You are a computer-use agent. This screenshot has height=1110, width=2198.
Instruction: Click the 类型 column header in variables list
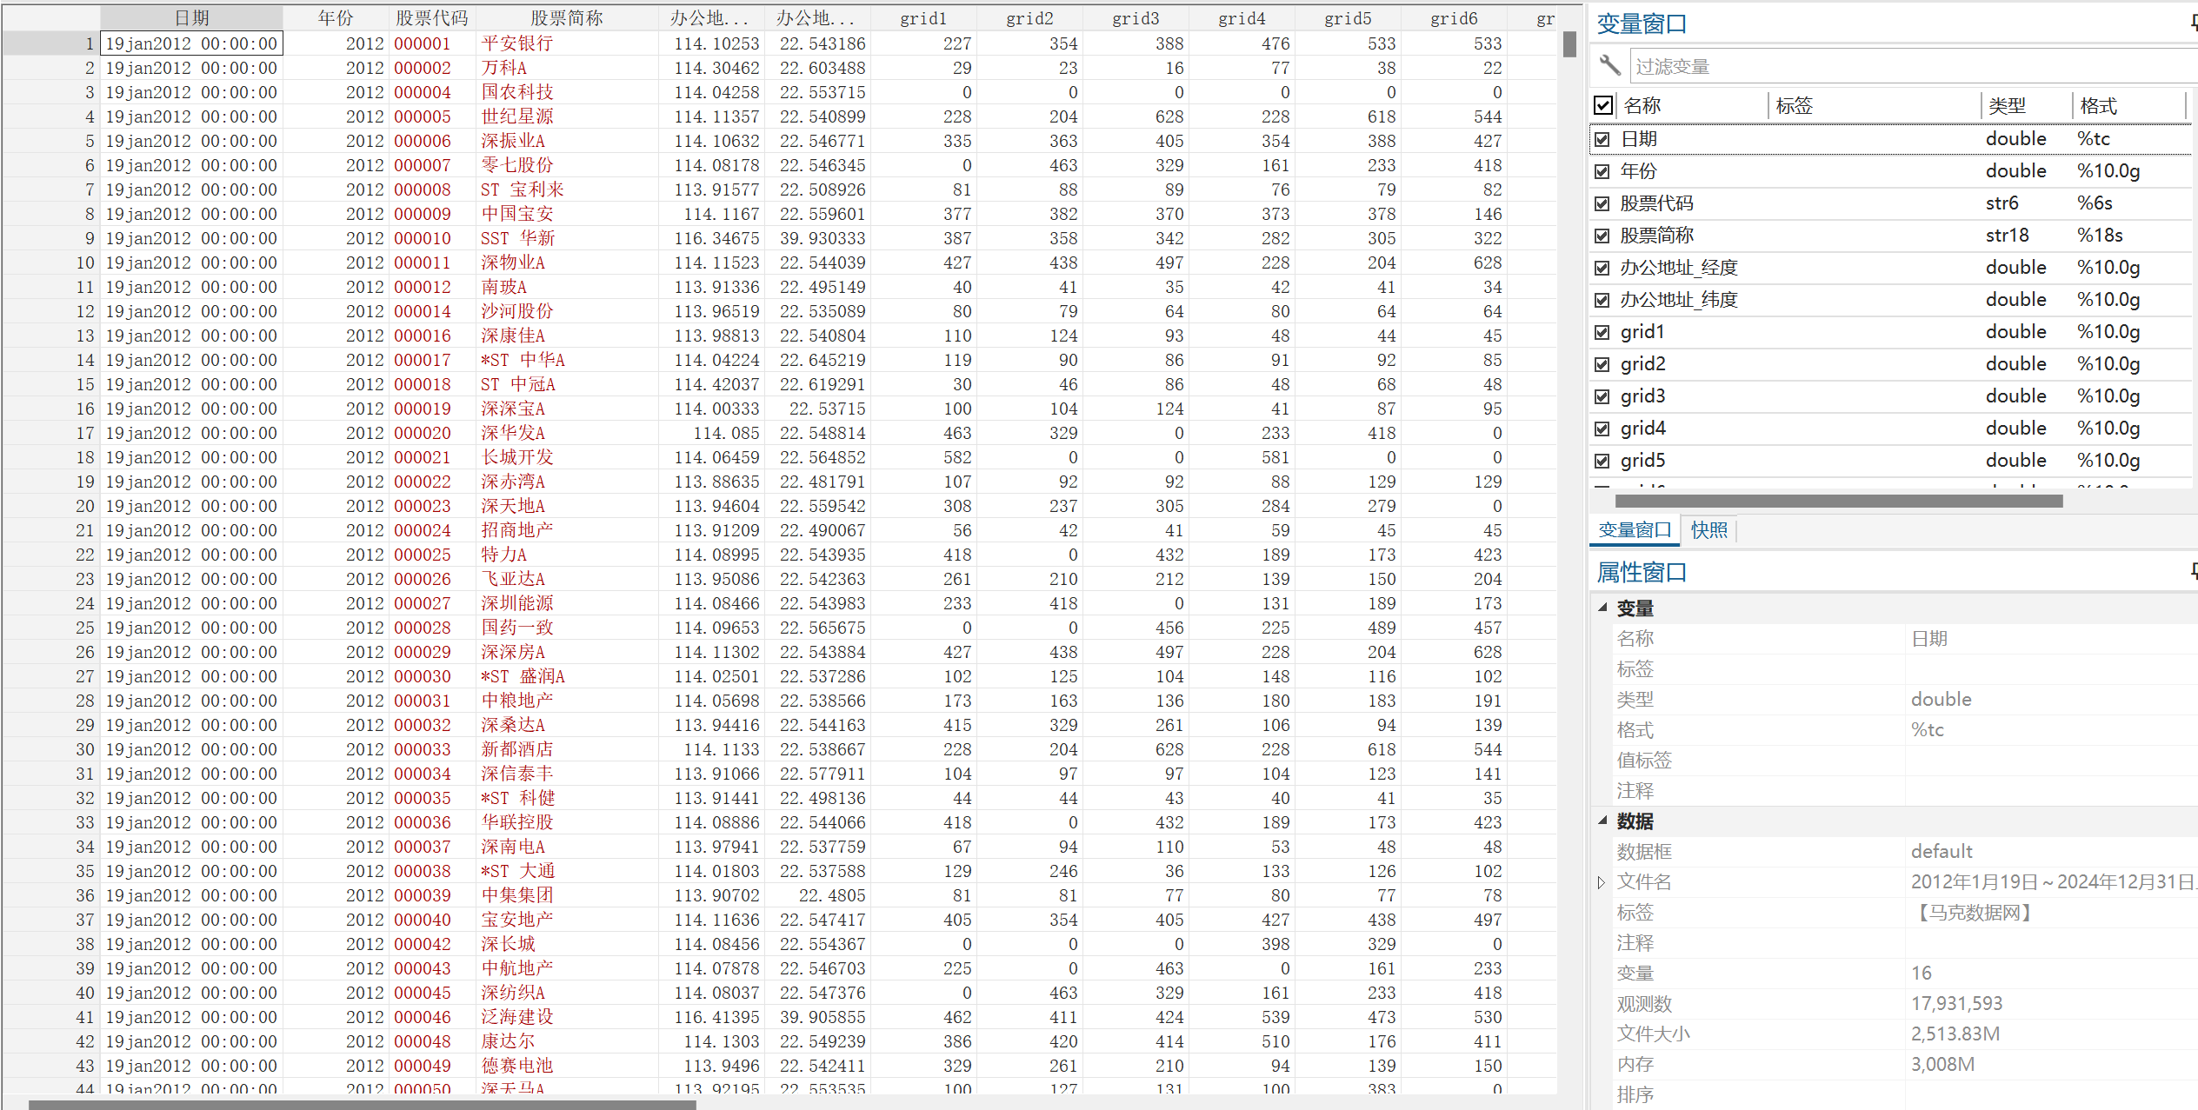(2007, 105)
